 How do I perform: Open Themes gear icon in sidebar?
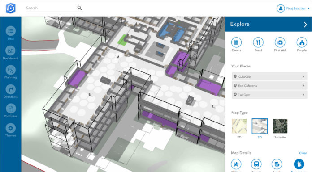11,128
